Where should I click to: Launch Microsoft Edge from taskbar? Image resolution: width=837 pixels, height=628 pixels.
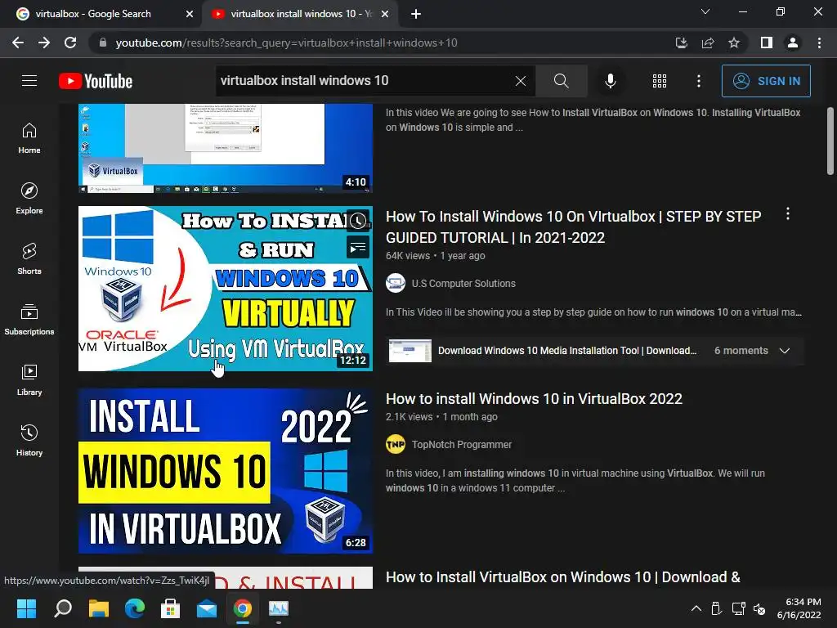135,608
